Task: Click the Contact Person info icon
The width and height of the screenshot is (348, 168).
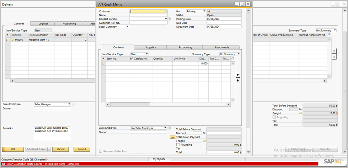Action: tap(169, 19)
